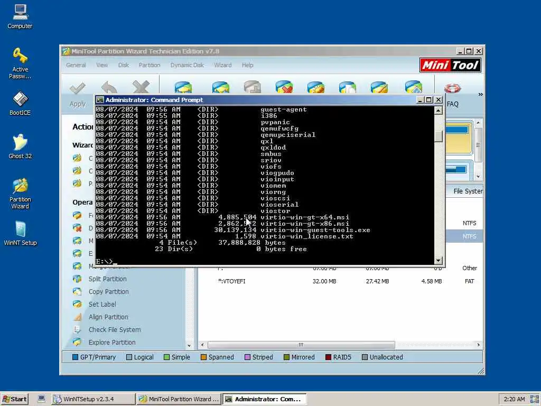541x406 pixels.
Task: Click the Copy Partition icon
Action: tap(77, 291)
